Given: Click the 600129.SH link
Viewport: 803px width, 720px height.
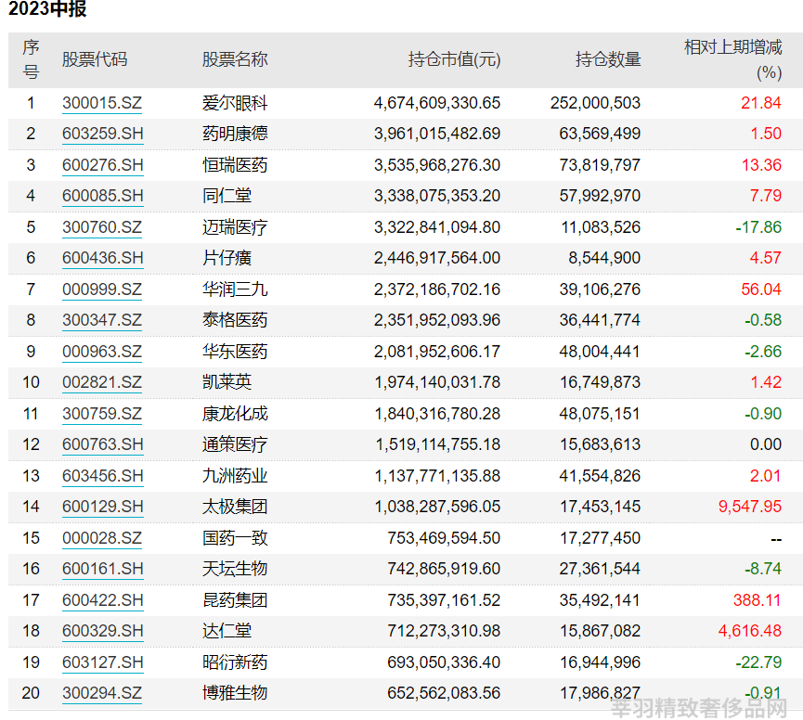Looking at the screenshot, I should tap(102, 507).
